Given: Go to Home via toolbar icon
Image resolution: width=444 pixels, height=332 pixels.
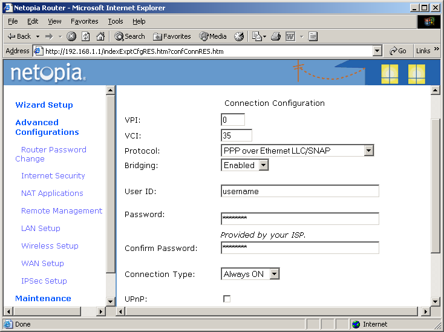Looking at the screenshot, I should point(100,36).
